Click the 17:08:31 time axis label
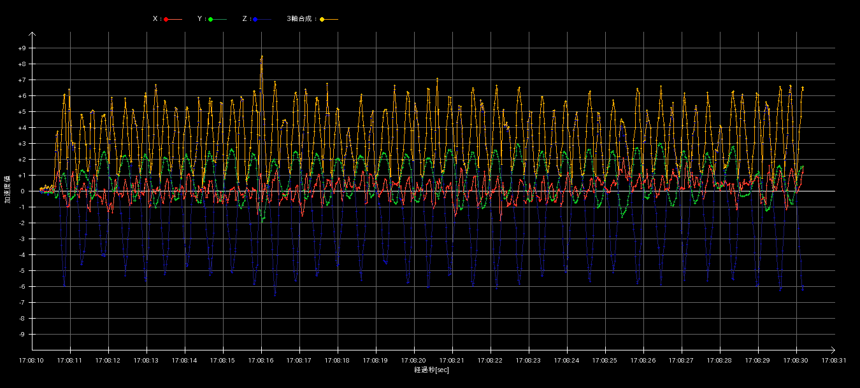 [x=834, y=360]
